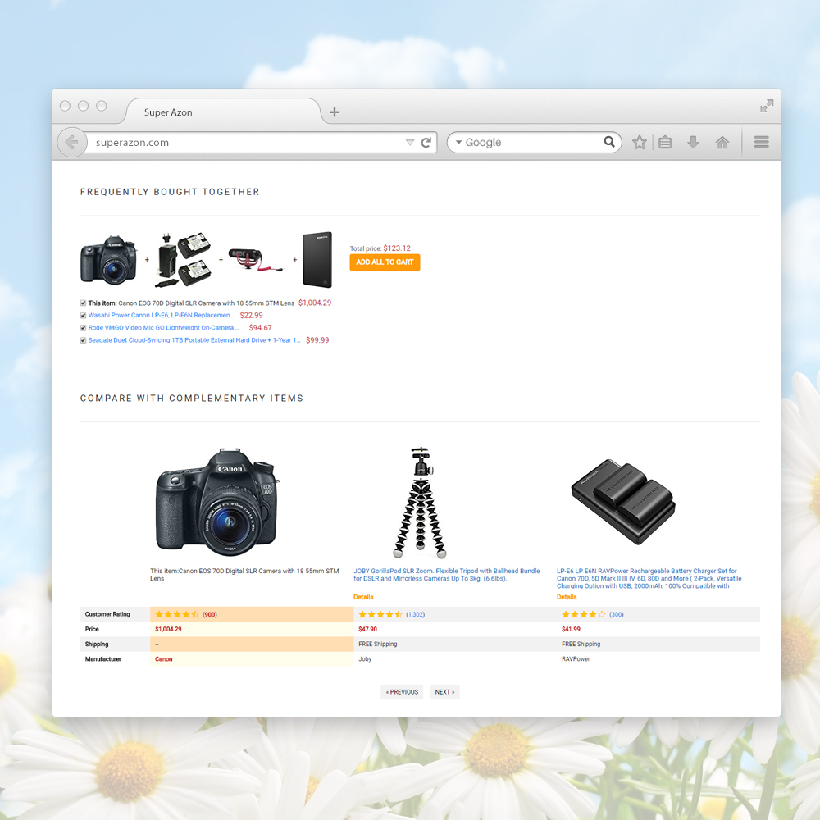Go to the home page icon
The height and width of the screenshot is (820, 820).
tap(722, 142)
